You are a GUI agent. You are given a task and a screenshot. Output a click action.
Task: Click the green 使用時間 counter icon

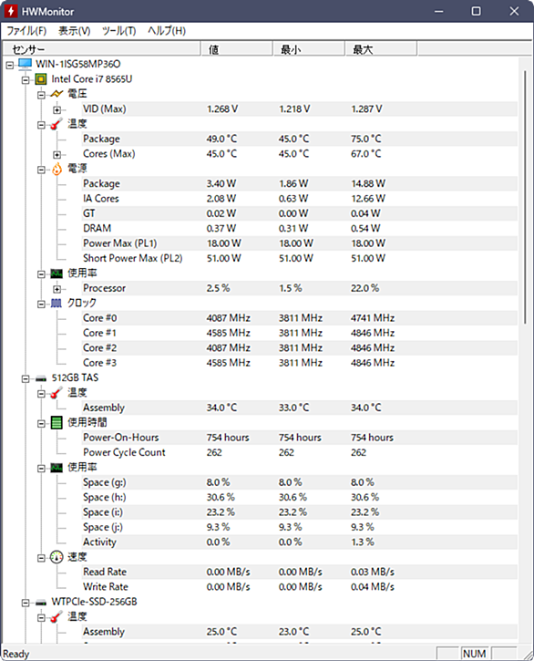pyautogui.click(x=56, y=422)
